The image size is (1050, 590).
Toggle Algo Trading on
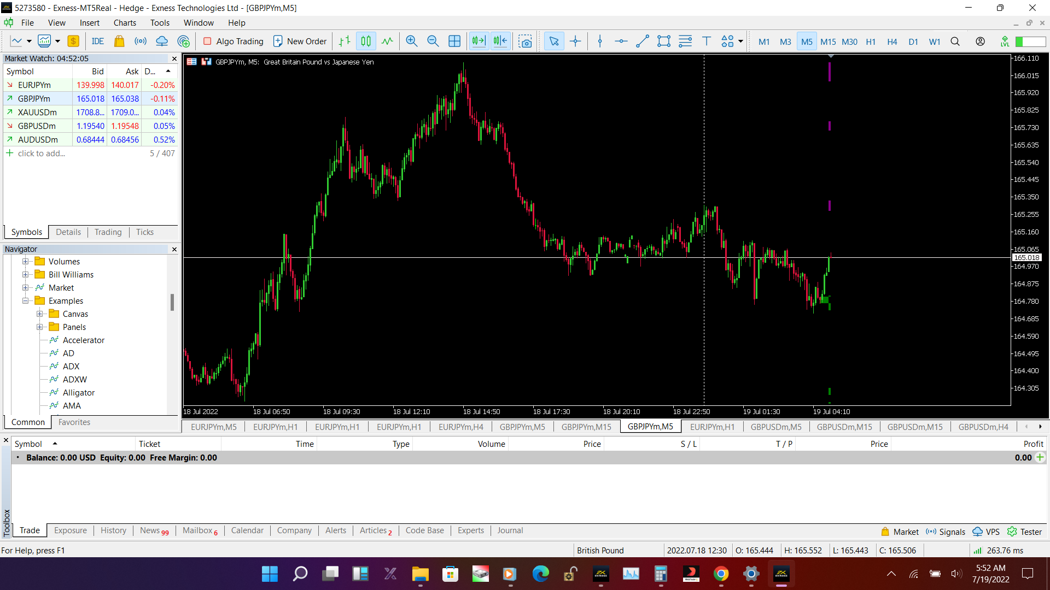[234, 42]
